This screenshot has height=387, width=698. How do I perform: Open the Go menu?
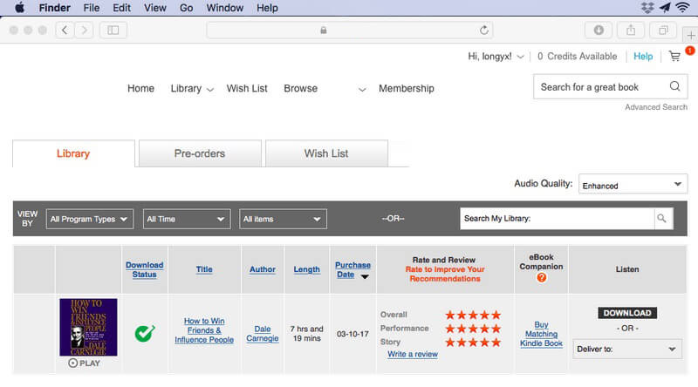click(x=186, y=8)
